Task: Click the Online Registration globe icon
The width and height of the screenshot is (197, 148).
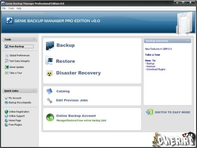Action: pyautogui.click(x=6, y=112)
